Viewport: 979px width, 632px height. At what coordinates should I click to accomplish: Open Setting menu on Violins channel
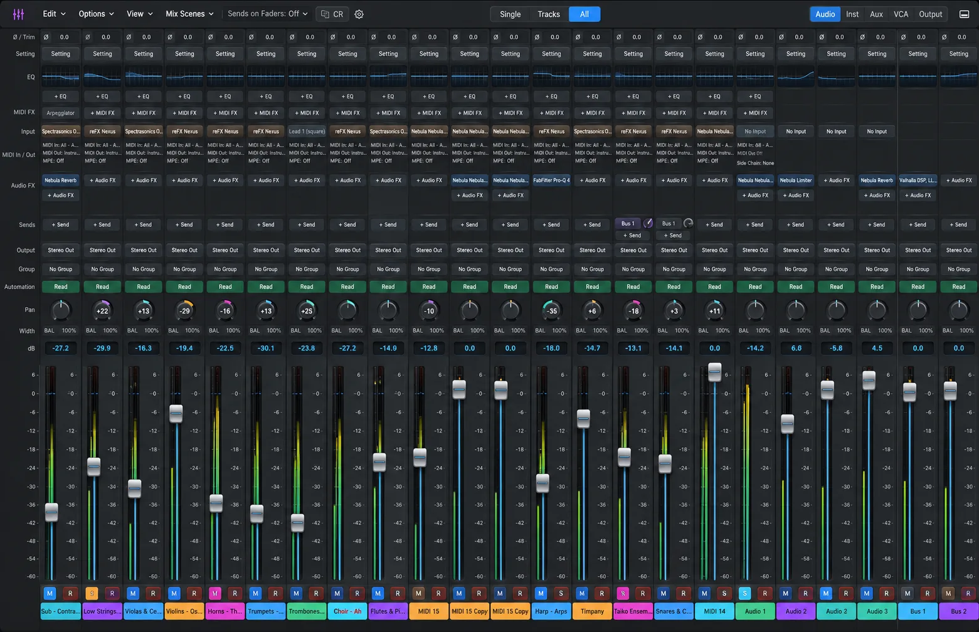pyautogui.click(x=184, y=54)
